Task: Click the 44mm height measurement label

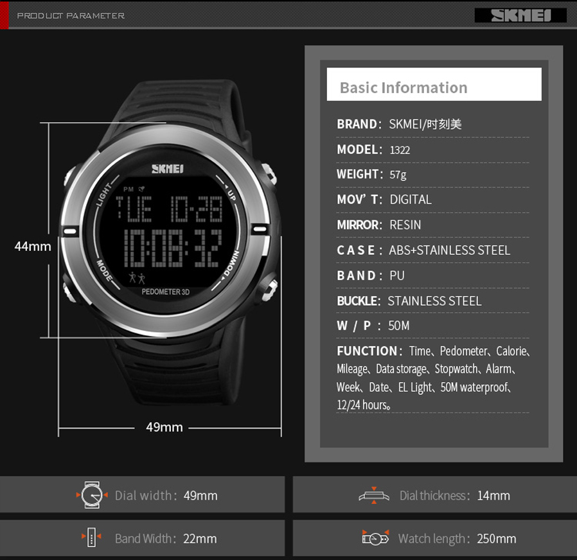Action: pyautogui.click(x=33, y=247)
